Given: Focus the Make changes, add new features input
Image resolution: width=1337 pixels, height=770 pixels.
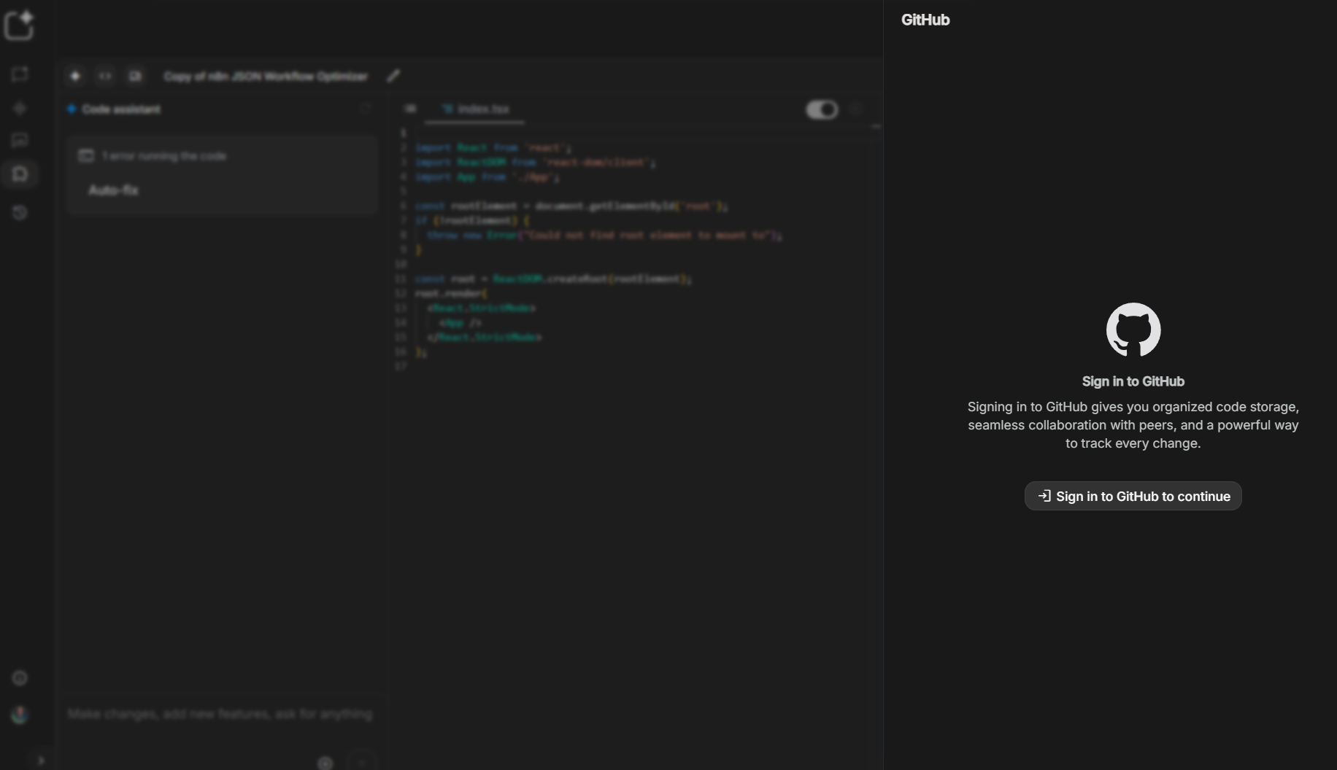Looking at the screenshot, I should 220,715.
